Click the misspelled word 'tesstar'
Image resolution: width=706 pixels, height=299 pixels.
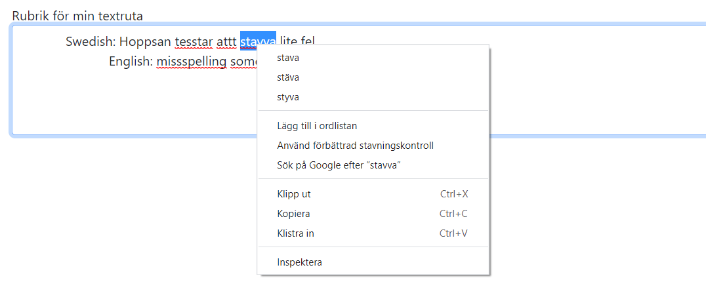pyautogui.click(x=194, y=42)
